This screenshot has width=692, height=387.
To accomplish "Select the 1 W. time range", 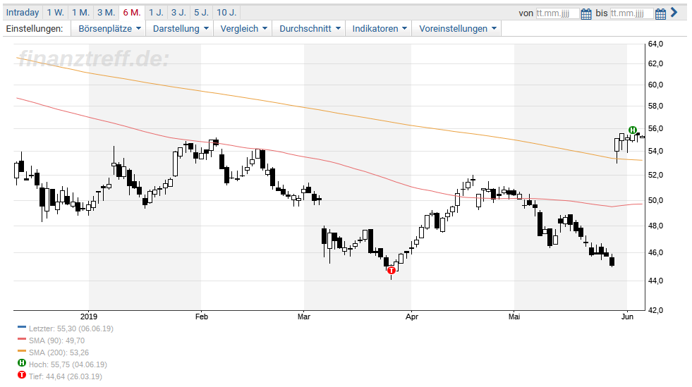I will pyautogui.click(x=56, y=13).
